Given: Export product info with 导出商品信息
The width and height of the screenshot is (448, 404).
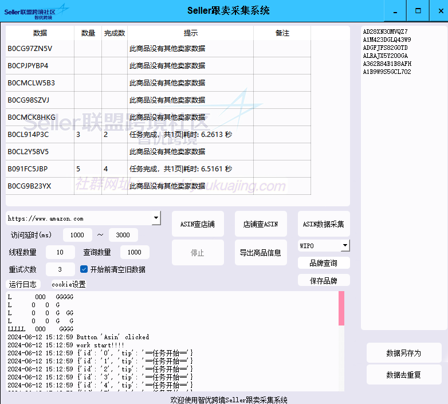Looking at the screenshot, I should pos(261,253).
